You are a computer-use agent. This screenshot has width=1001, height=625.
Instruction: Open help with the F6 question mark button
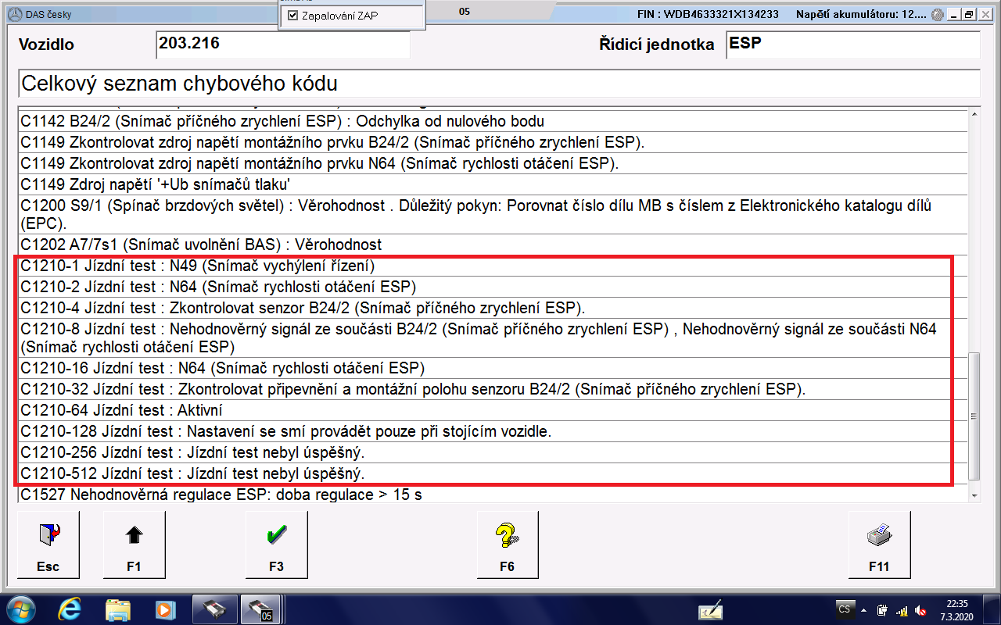tap(508, 546)
